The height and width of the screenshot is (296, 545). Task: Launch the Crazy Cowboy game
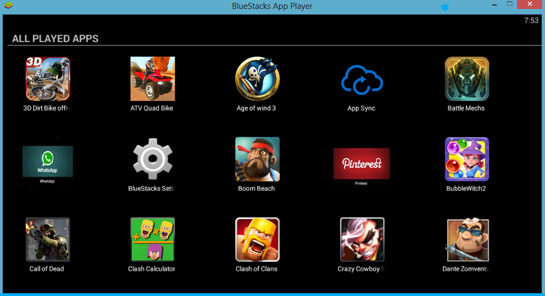point(362,239)
